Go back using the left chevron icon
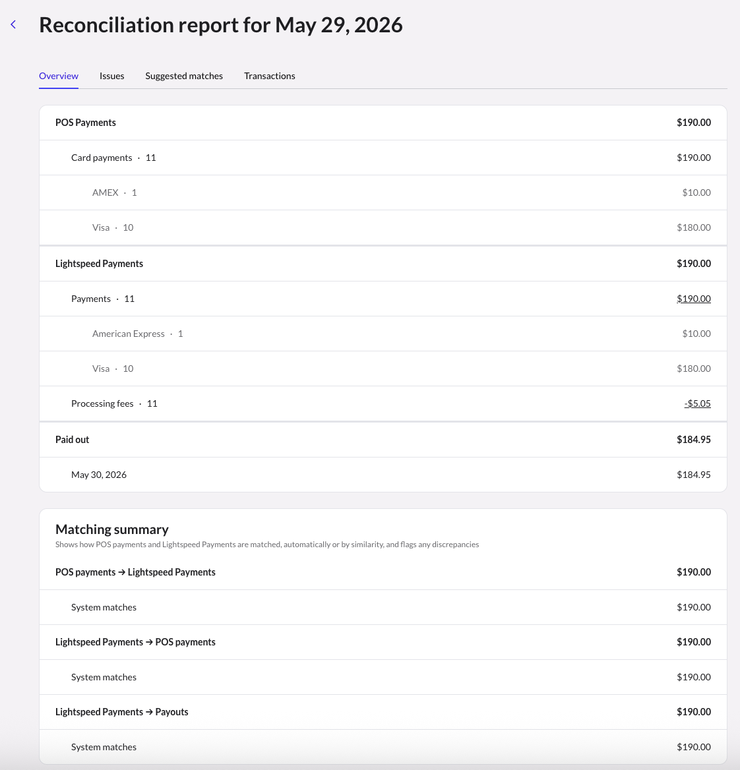Viewport: 740px width, 770px height. pos(13,24)
